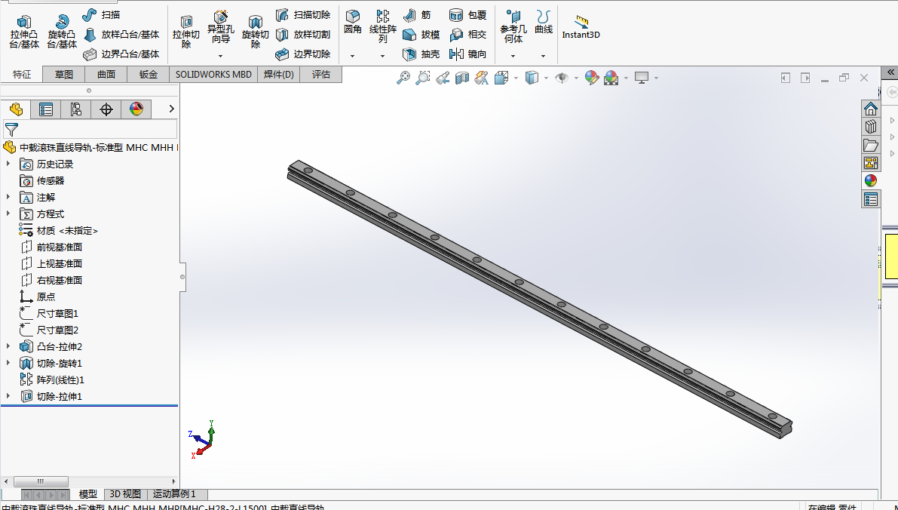The height and width of the screenshot is (510, 898).
Task: Switch to the 曲面 tab
Action: click(x=106, y=75)
